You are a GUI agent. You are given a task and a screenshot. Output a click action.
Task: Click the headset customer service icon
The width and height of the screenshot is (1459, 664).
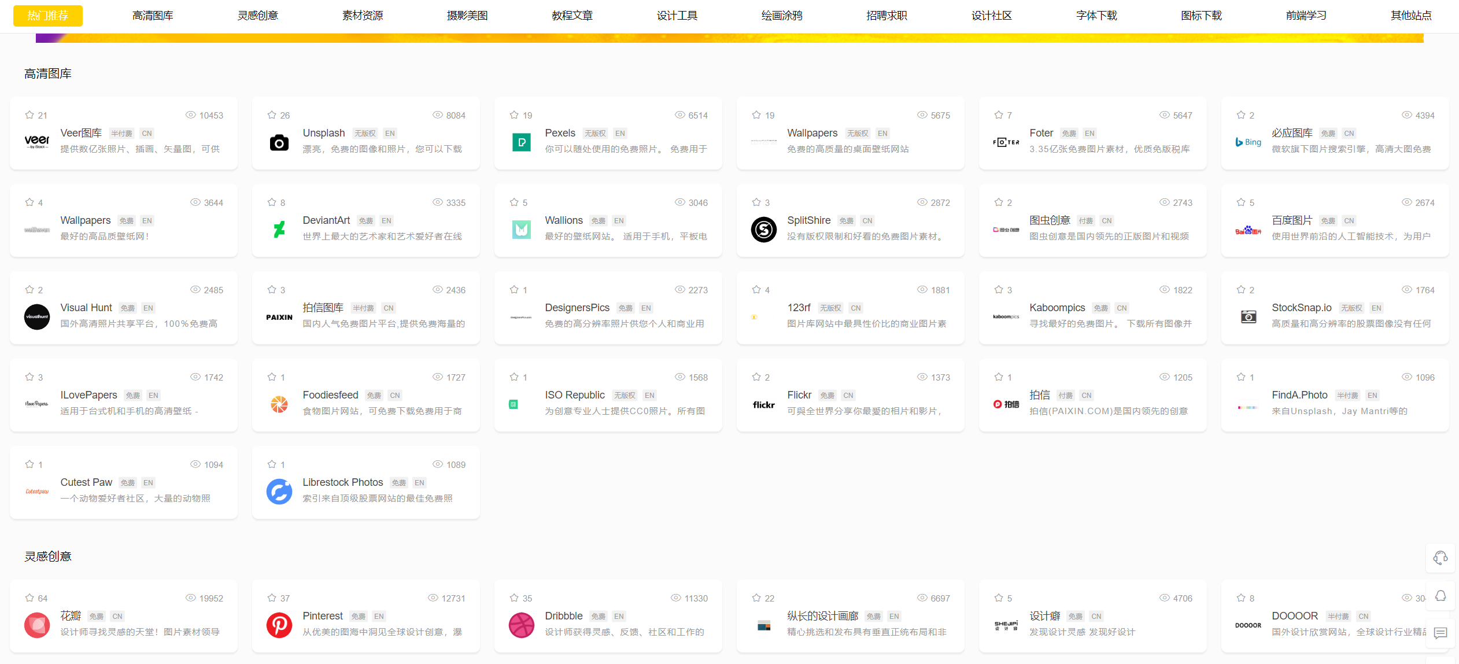coord(1440,558)
